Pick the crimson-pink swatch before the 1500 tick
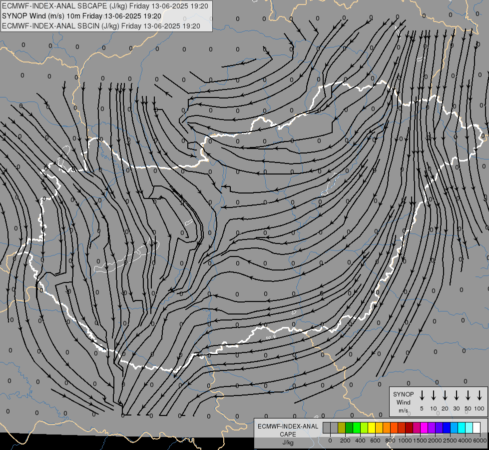The image size is (489, 450). (417, 427)
